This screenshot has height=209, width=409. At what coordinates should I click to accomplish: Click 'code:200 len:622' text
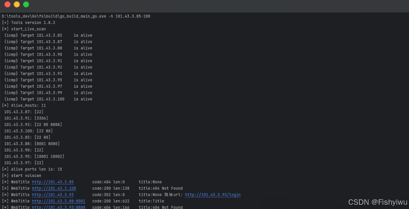tap(111, 201)
